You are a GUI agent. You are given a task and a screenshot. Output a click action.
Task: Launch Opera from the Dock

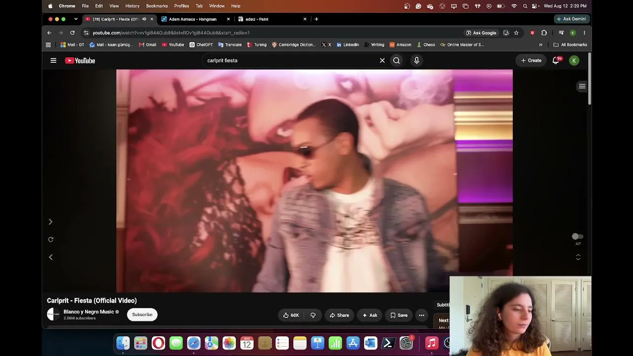158,343
